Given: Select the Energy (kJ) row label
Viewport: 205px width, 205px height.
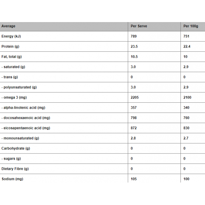Looking at the screenshot, I should click(11, 37).
